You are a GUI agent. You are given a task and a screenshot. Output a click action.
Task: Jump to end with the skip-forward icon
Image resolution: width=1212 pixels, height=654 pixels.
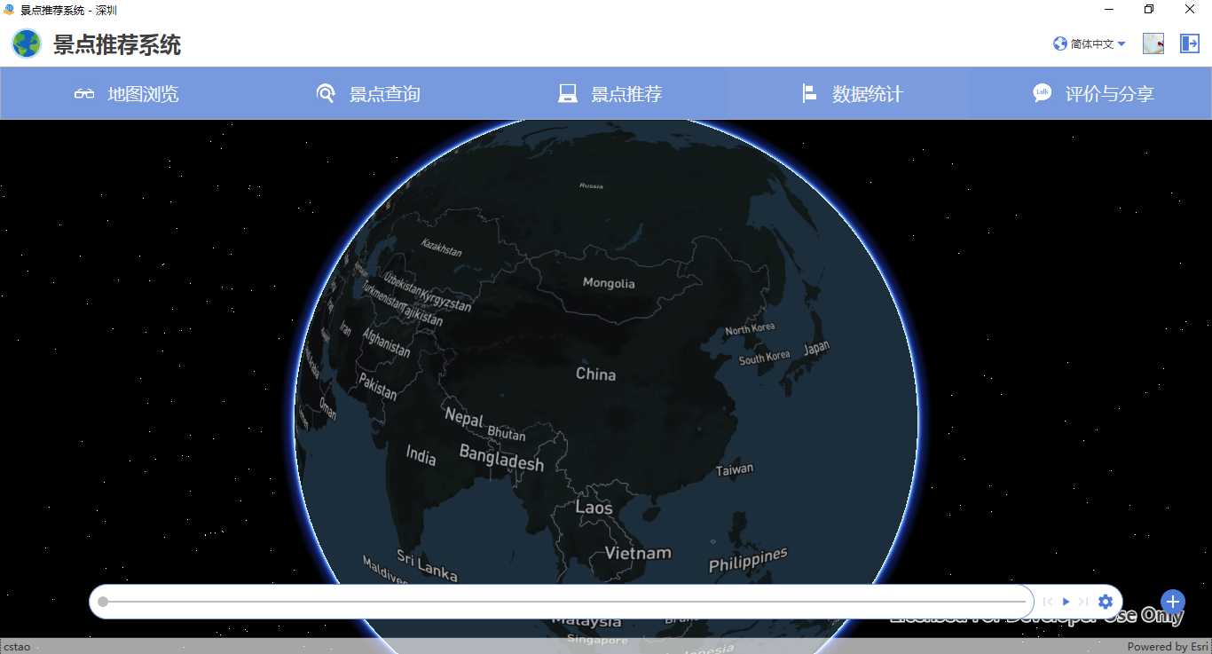pyautogui.click(x=1083, y=602)
